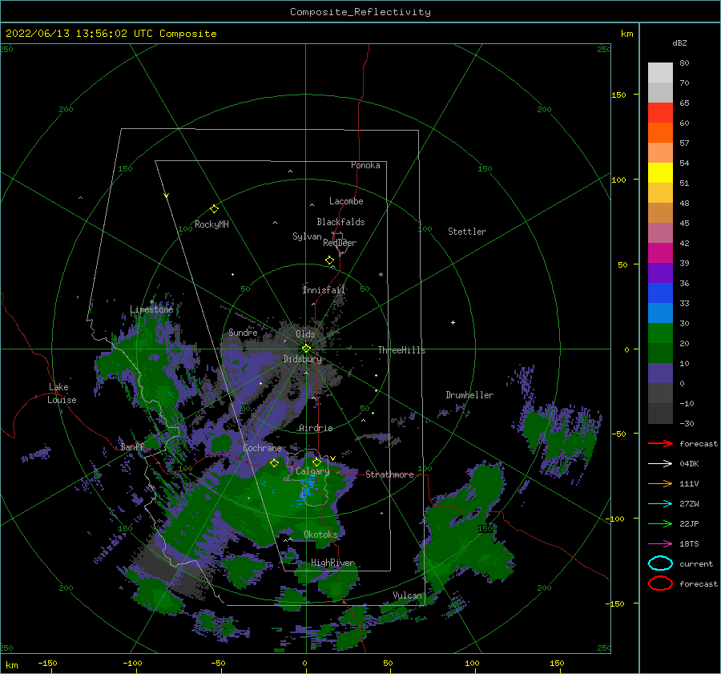The image size is (721, 674).
Task: Click the Stettler city label
Action: pyautogui.click(x=467, y=232)
